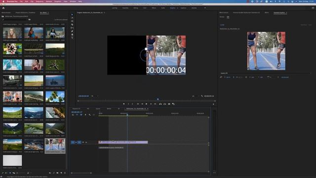Screen dimensions: 316x178
Task: Add a marker from timeline toolbar
Action: (x=85, y=115)
